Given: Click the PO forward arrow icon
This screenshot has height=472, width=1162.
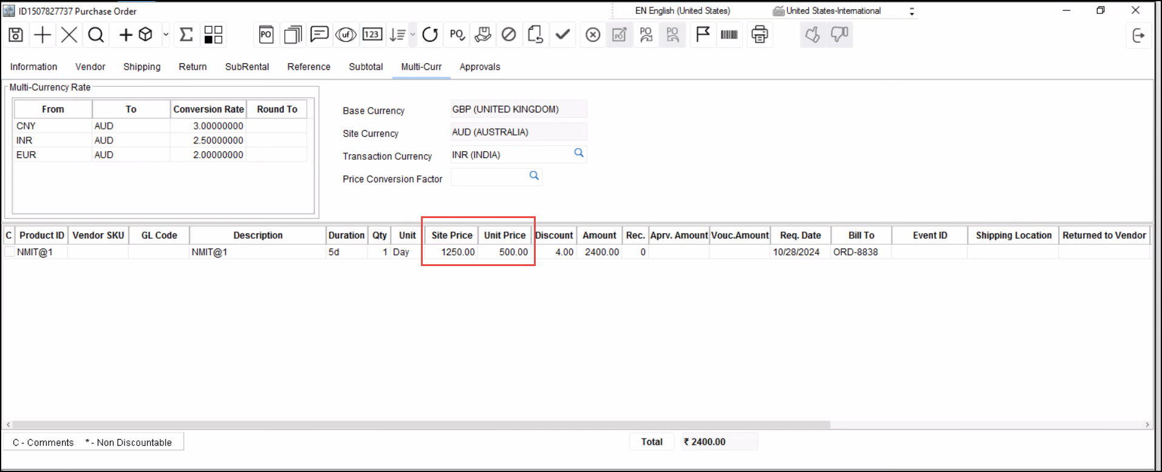Looking at the screenshot, I should coord(646,35).
